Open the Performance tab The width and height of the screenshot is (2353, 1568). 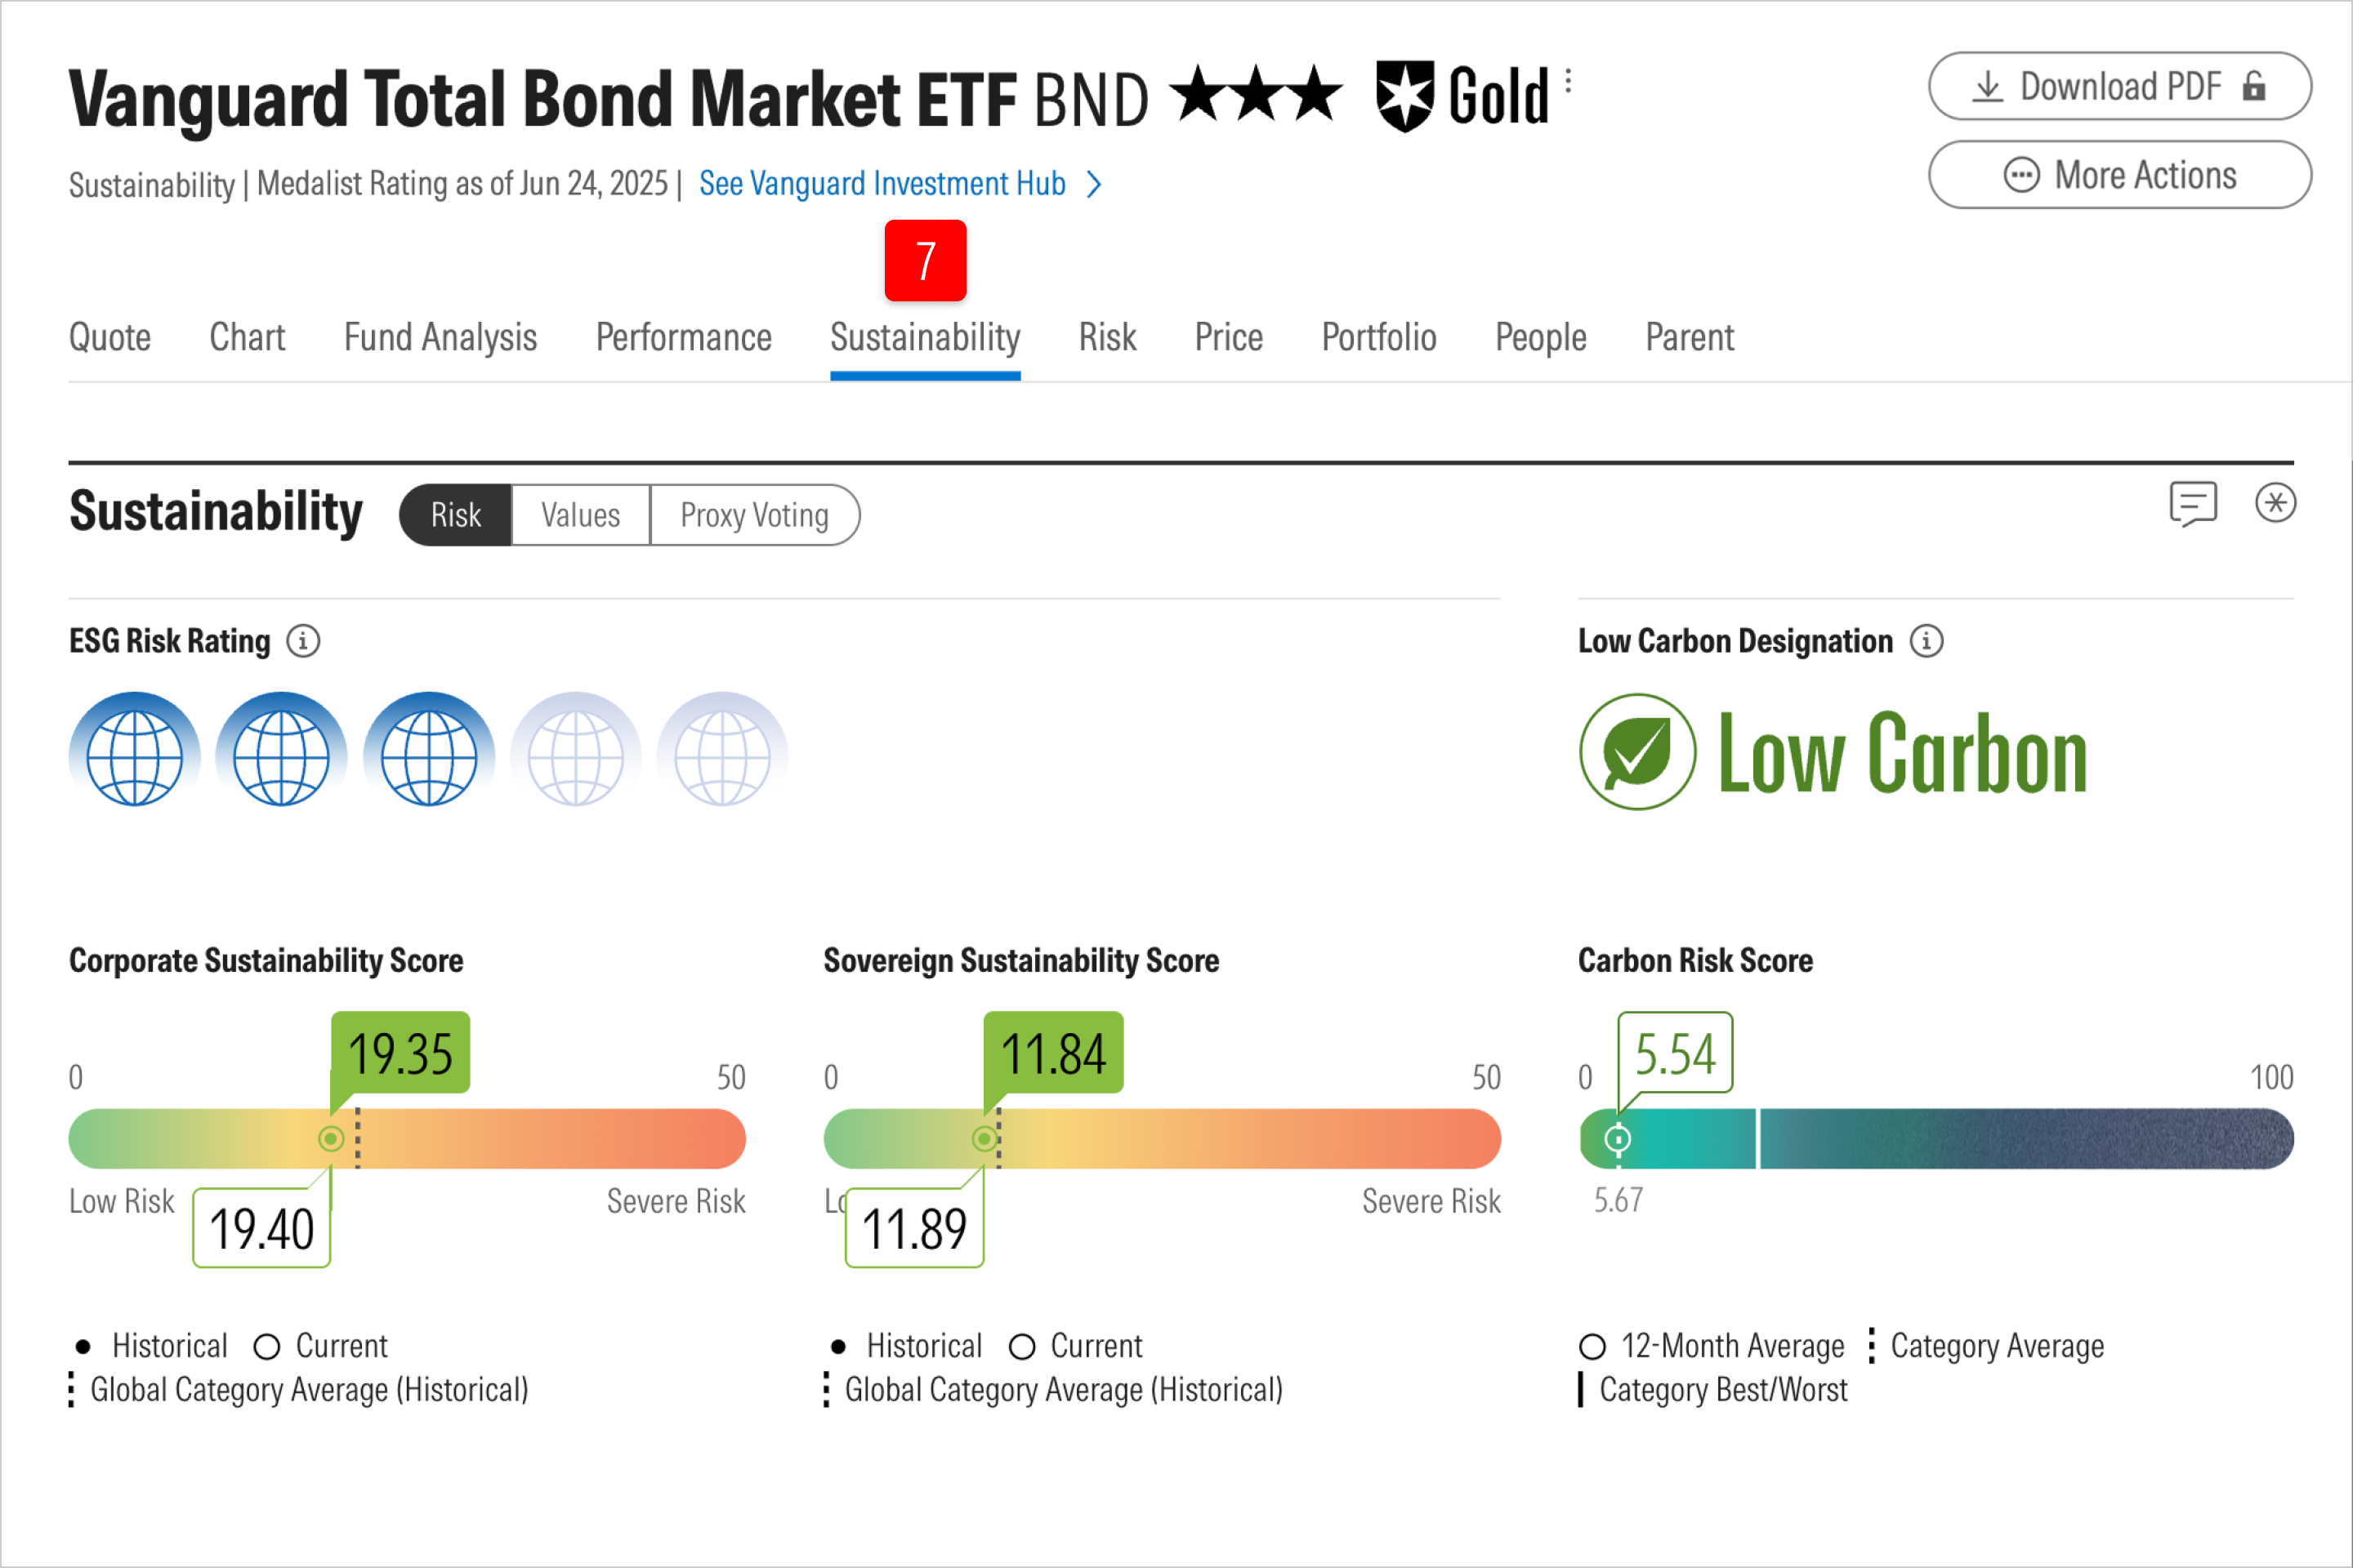(683, 337)
